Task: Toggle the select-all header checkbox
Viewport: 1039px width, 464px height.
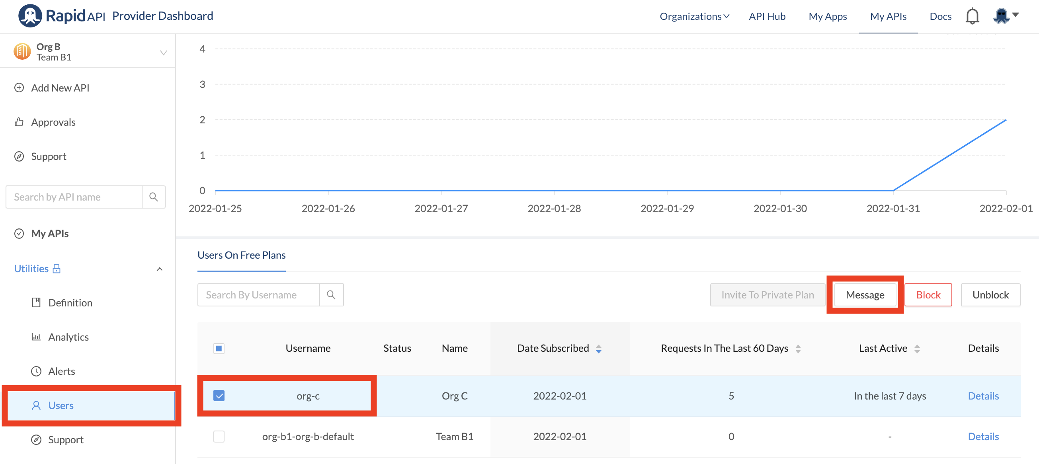Action: click(219, 348)
